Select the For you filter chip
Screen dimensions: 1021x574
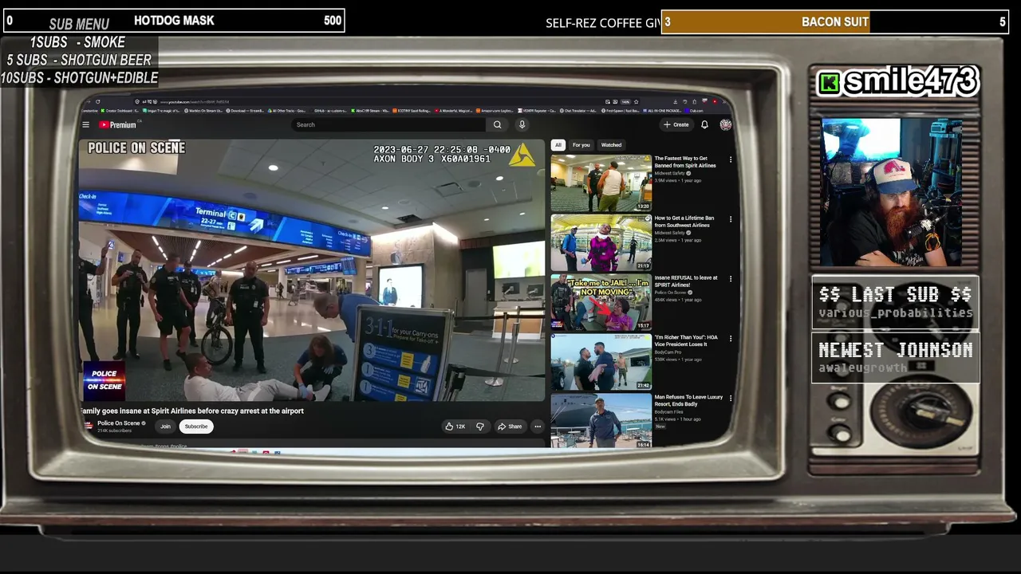click(581, 145)
